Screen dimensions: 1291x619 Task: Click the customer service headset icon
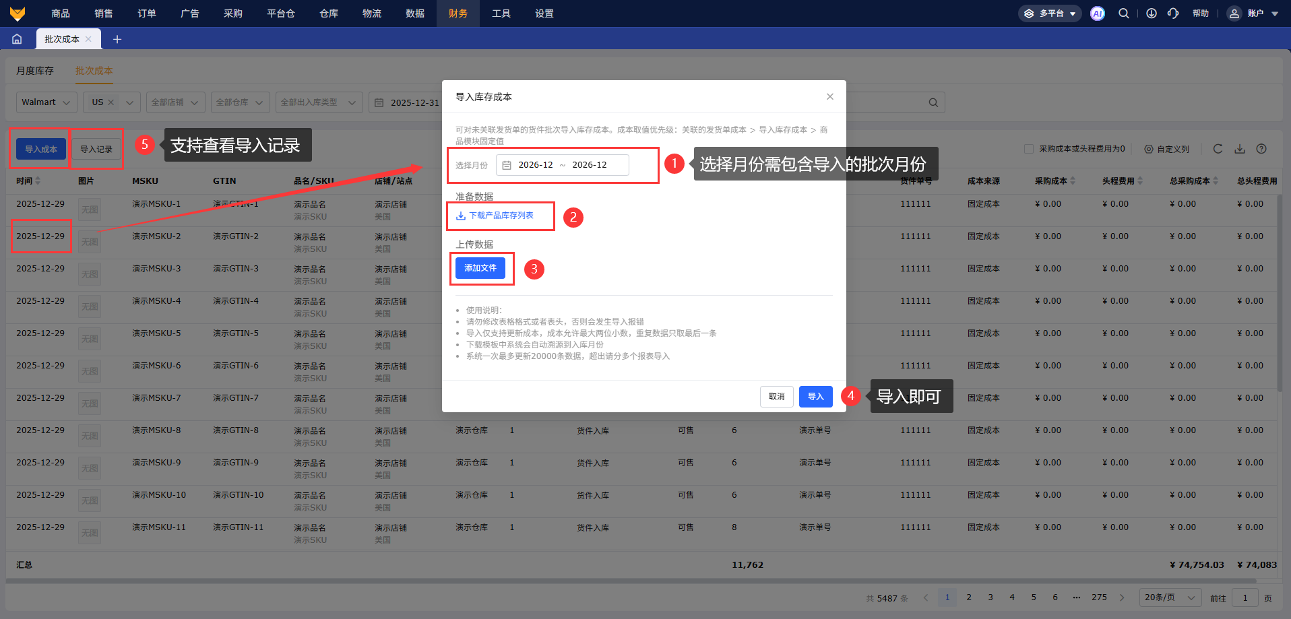pos(1173,13)
